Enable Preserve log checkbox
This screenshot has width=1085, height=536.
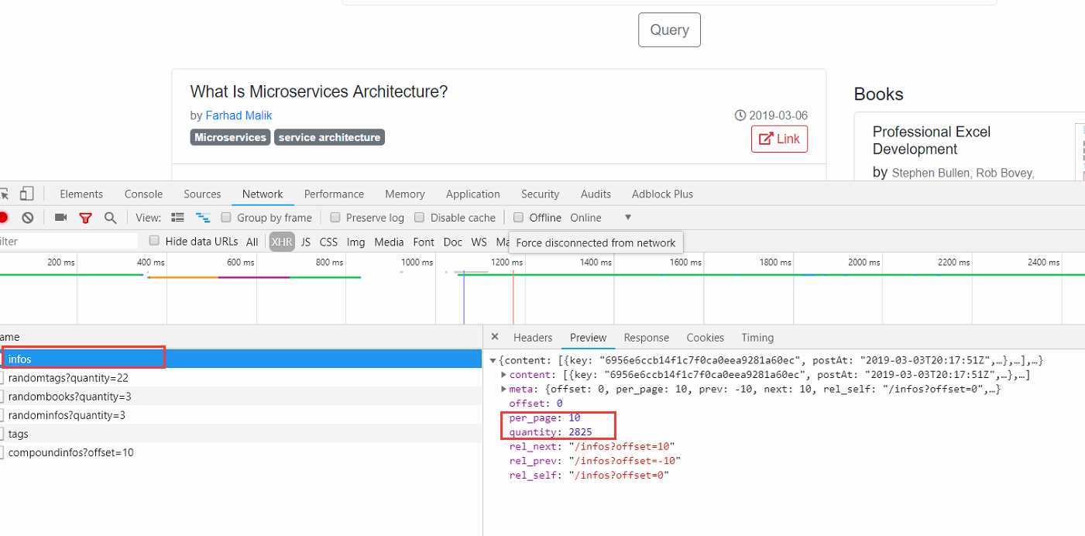coord(335,218)
